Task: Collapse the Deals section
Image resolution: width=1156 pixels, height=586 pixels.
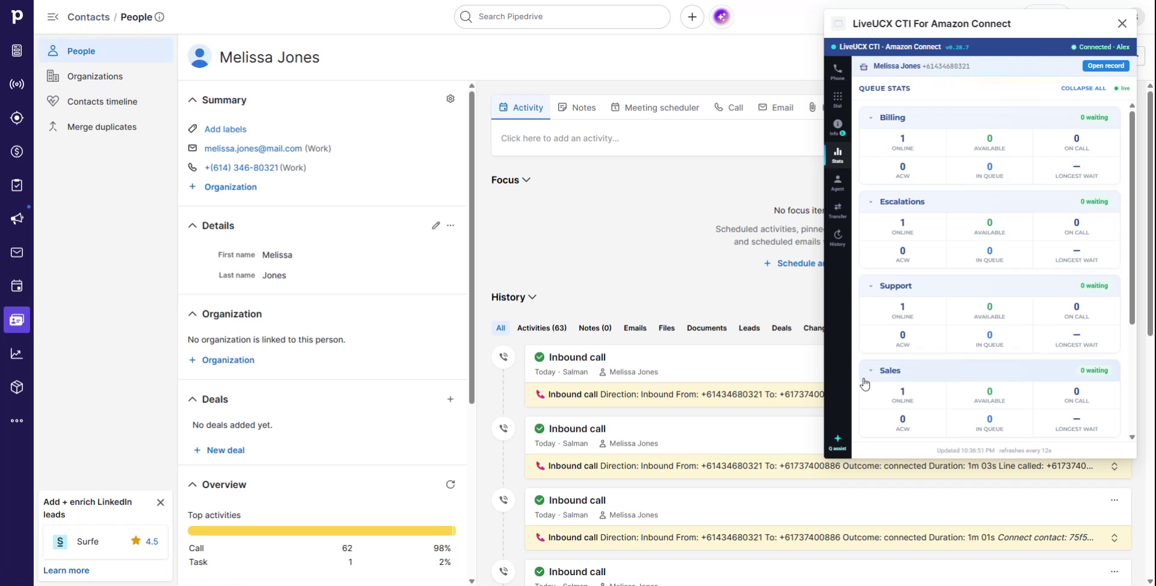Action: [x=193, y=399]
